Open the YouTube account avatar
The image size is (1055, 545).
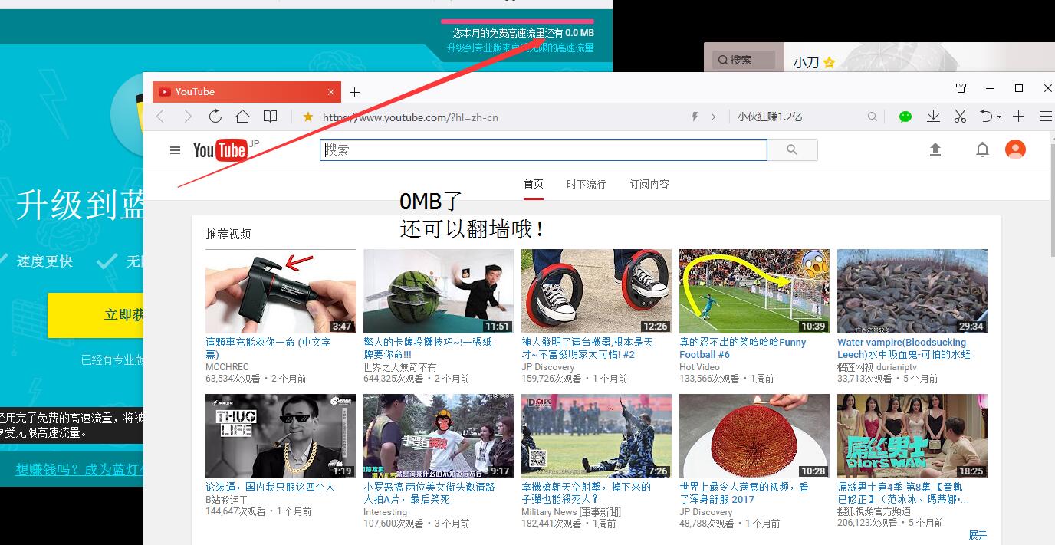(x=1015, y=149)
